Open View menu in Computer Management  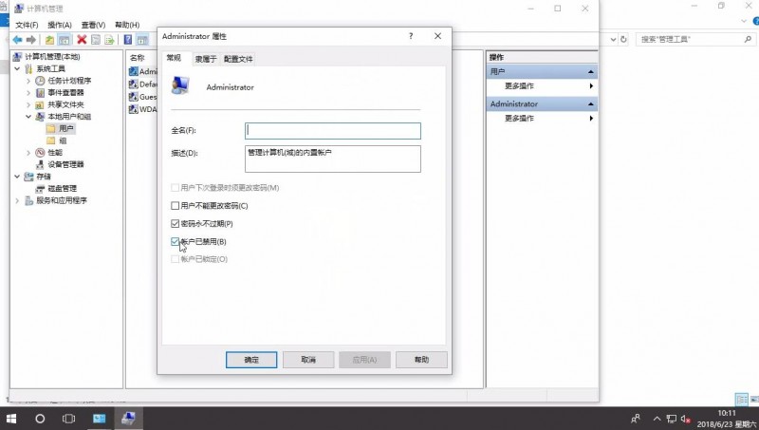point(93,25)
